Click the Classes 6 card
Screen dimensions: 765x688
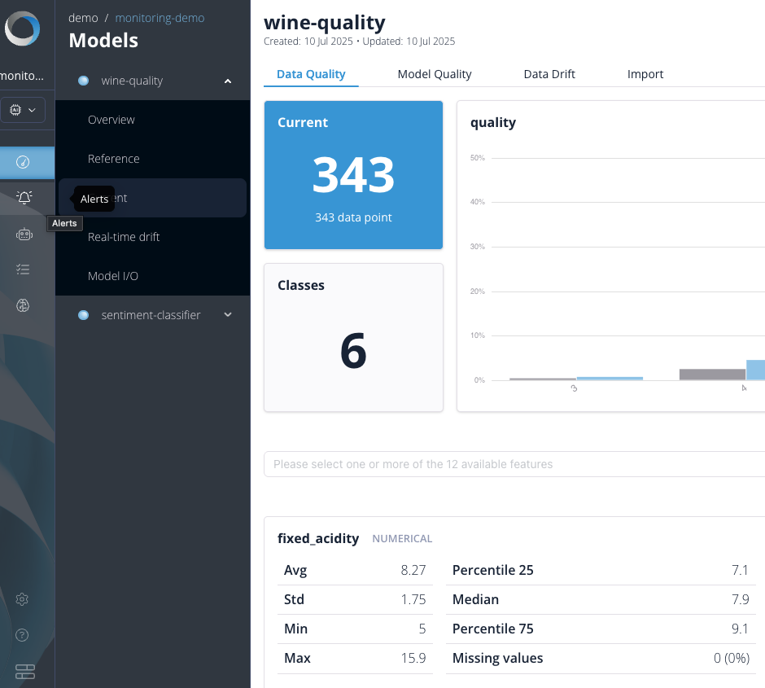(x=353, y=338)
